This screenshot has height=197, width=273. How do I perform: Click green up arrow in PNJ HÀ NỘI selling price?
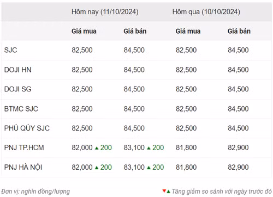(x=149, y=168)
